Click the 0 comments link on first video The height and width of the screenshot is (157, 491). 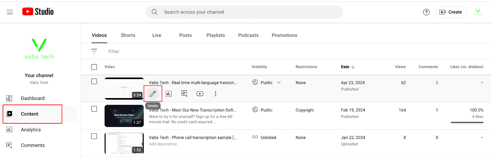pyautogui.click(x=437, y=82)
